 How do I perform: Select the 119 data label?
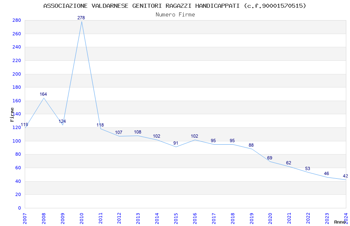tap(24, 125)
